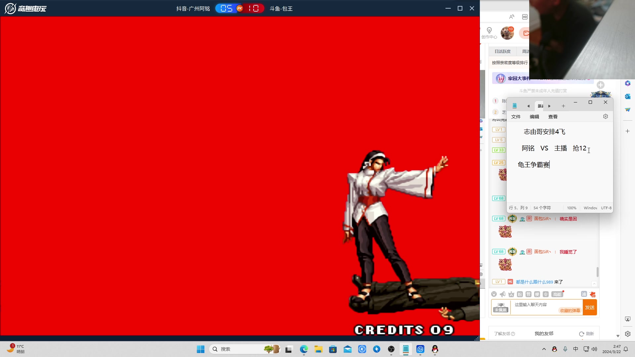Click the HD quality icon in browser
This screenshot has height=357, width=635.
coord(525,17)
